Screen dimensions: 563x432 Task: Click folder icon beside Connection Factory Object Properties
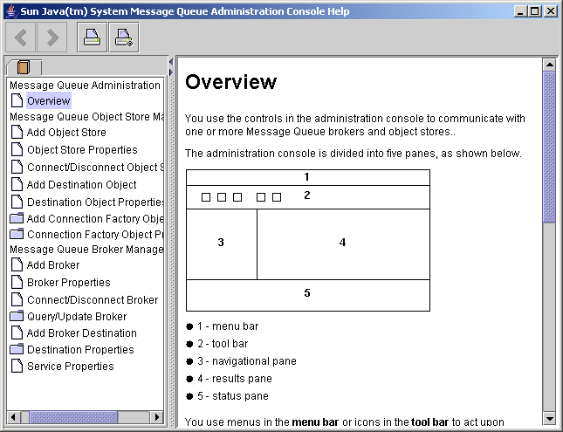pyautogui.click(x=17, y=234)
